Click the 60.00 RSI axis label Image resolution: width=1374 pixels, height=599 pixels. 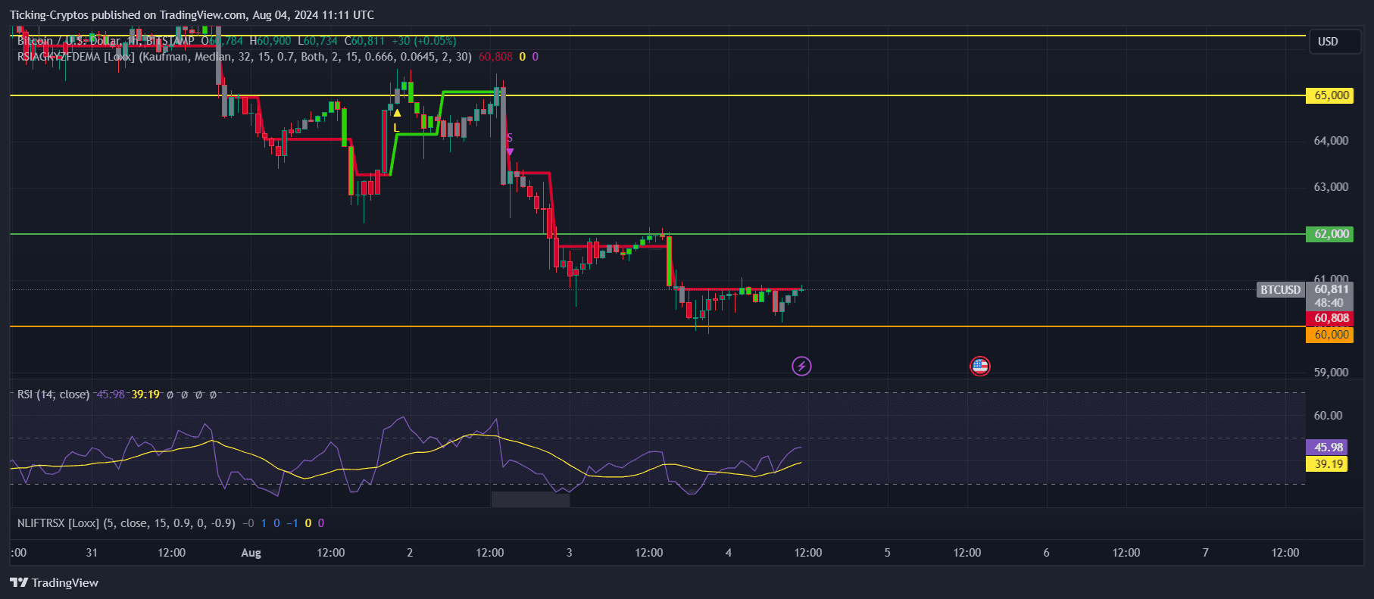coord(1328,416)
